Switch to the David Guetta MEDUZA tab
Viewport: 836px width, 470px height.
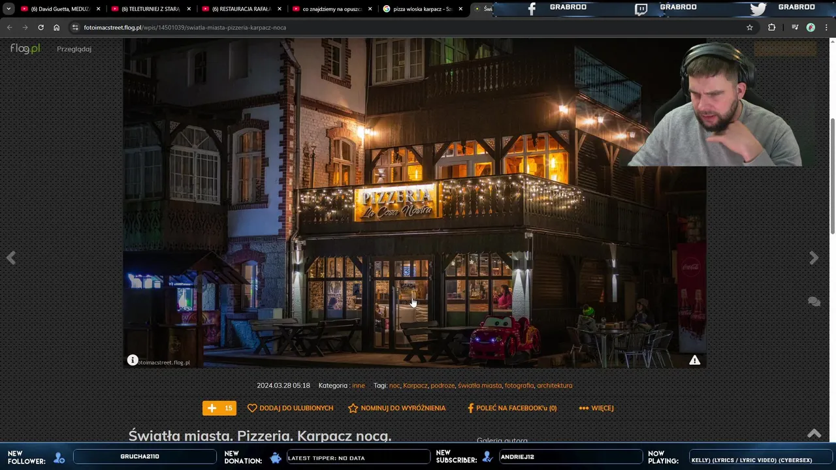coord(59,9)
